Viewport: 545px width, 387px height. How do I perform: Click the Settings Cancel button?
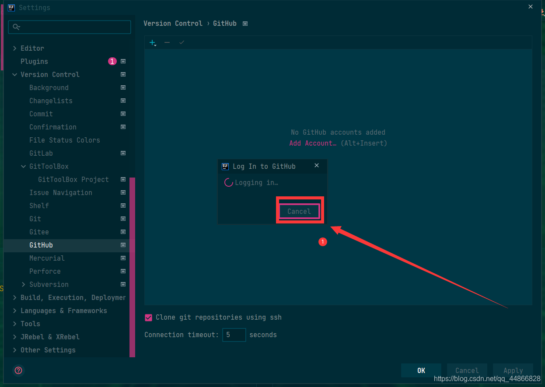point(467,370)
